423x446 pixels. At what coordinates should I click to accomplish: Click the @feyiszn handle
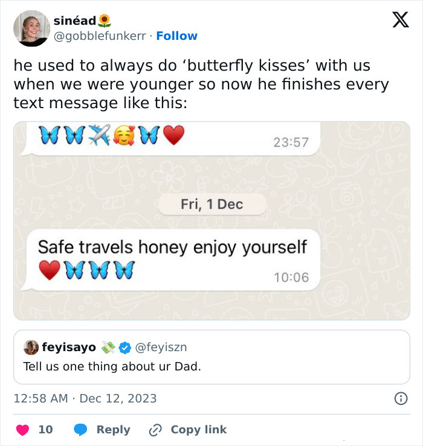[161, 347]
